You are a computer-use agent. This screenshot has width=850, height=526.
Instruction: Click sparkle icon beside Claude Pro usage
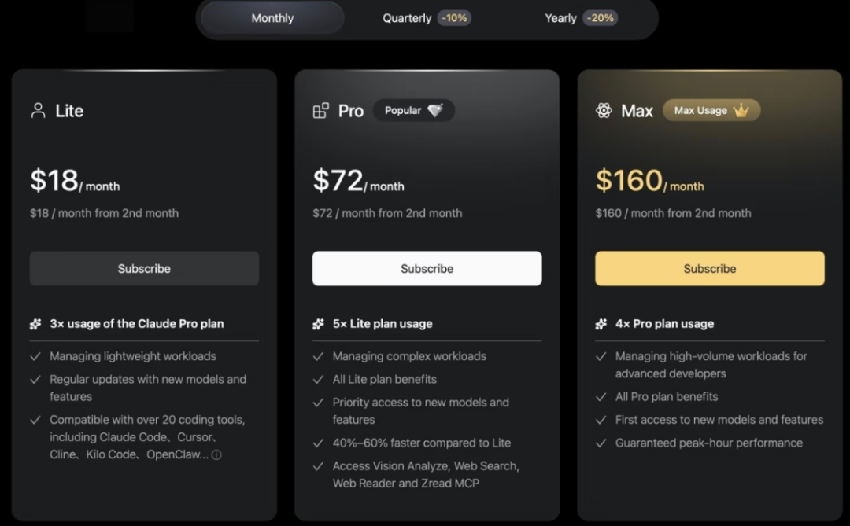[35, 324]
